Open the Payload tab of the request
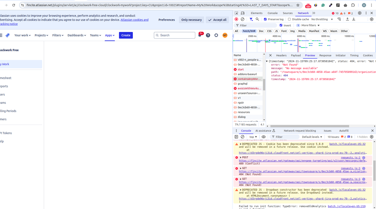Viewport: 376px width, 209px height. point(296,55)
